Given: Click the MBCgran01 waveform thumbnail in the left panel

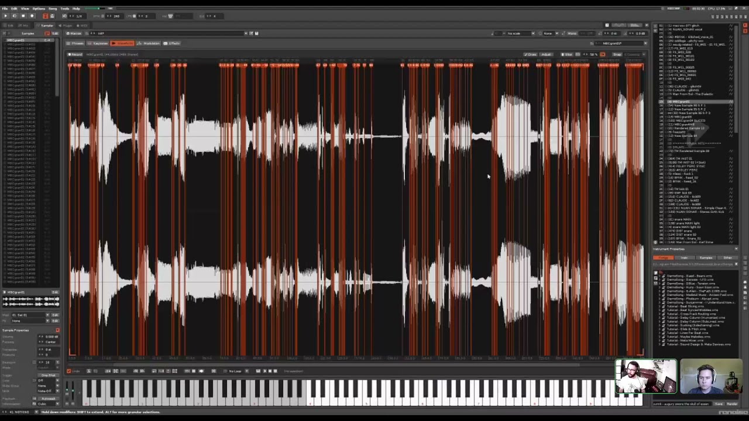Looking at the screenshot, I should [x=31, y=301].
